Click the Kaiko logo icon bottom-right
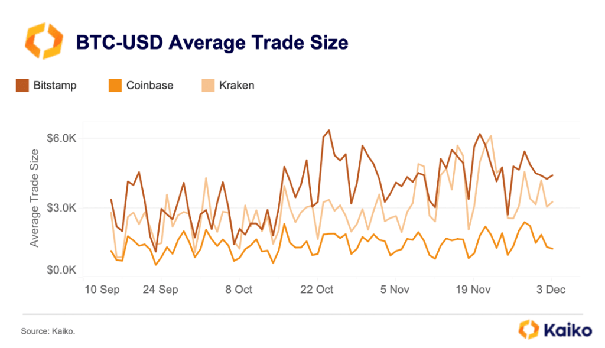Screen dimensions: 605x348 527,329
